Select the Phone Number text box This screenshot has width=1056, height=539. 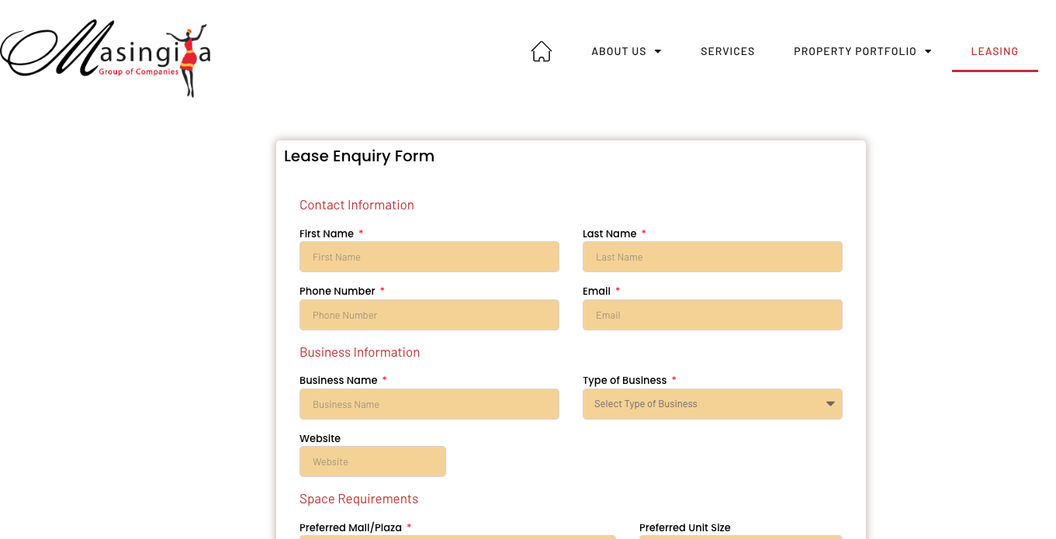pyautogui.click(x=429, y=315)
